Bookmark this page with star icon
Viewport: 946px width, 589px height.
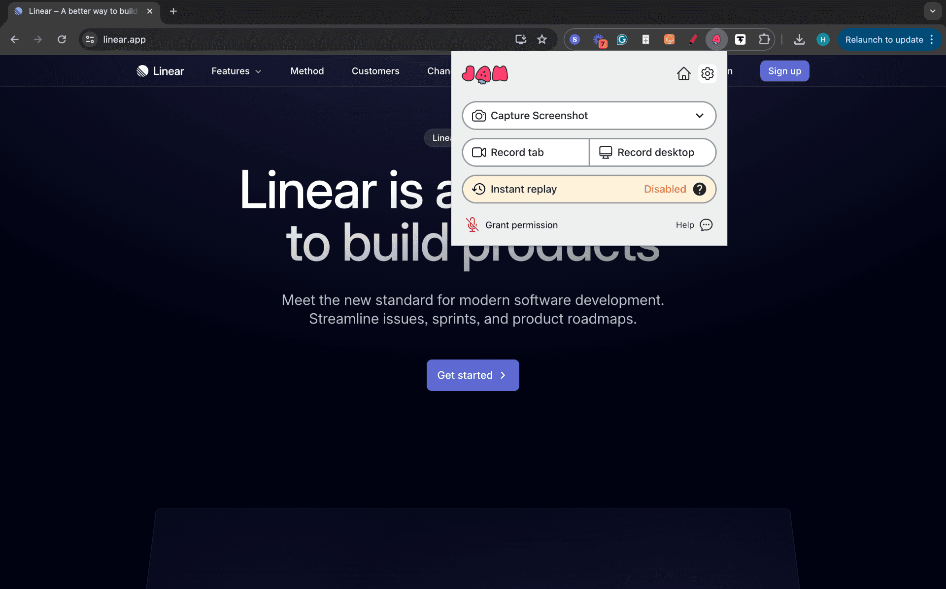(x=542, y=39)
